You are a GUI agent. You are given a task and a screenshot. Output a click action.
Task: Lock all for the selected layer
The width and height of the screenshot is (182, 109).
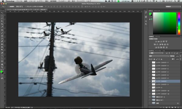pyautogui.click(x=161, y=59)
